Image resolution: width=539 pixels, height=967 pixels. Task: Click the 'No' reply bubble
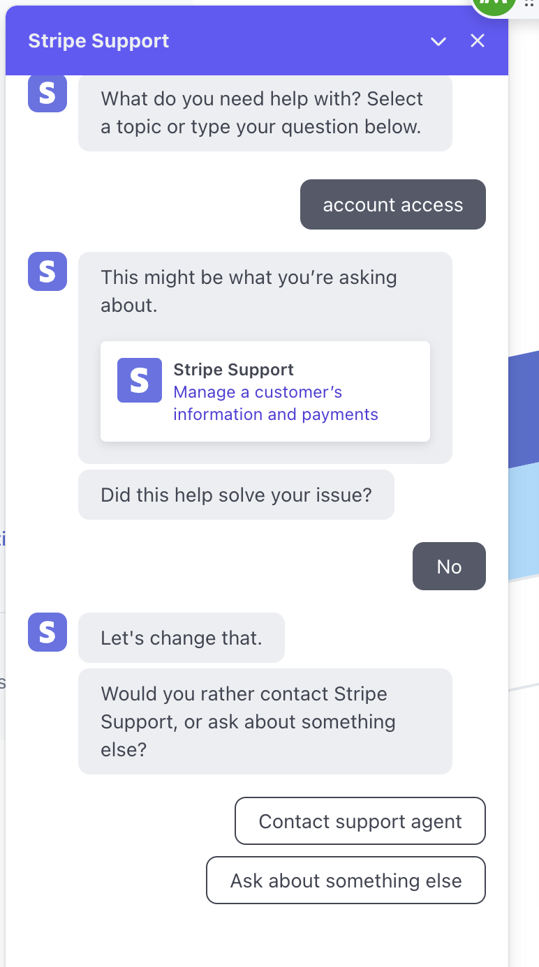tap(449, 567)
